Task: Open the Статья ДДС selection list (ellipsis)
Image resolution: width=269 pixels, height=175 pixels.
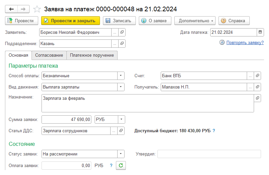Action: click(x=114, y=131)
